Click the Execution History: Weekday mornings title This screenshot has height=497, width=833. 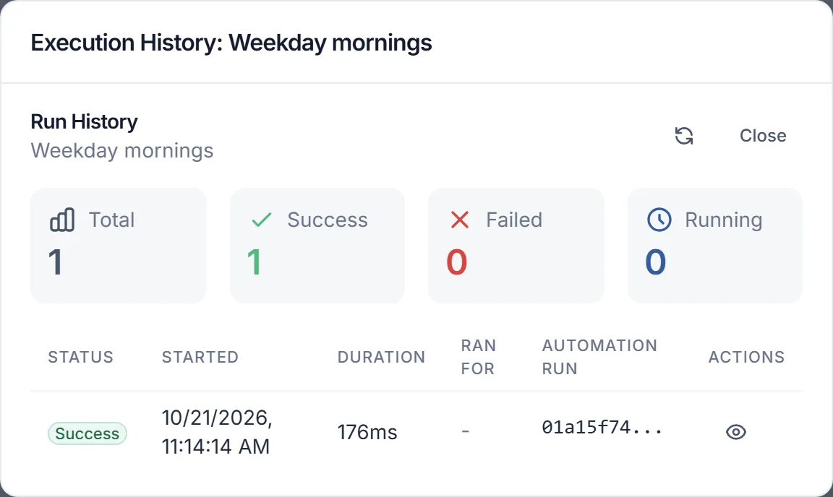231,43
